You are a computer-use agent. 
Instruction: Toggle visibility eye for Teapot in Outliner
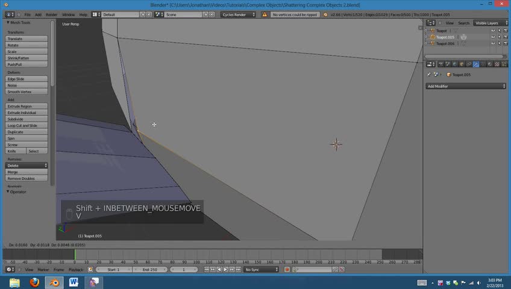pyautogui.click(x=493, y=31)
